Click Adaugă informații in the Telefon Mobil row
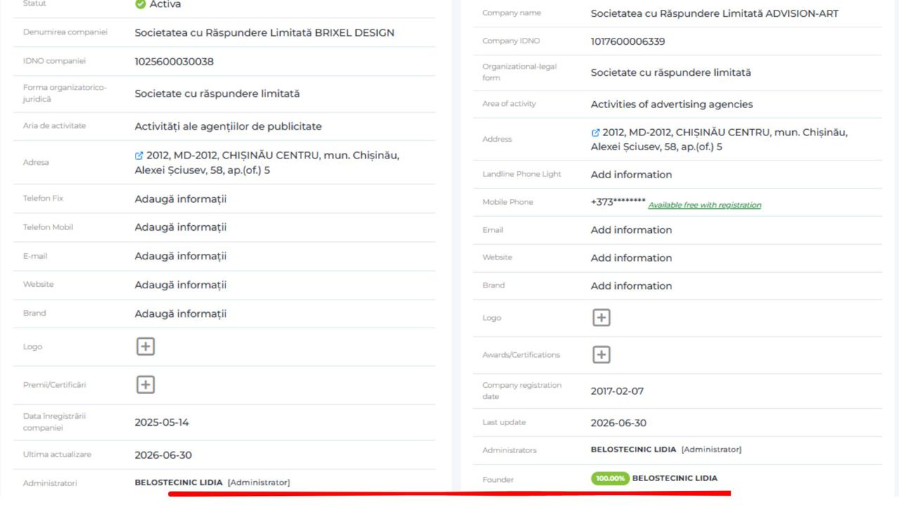Image resolution: width=899 pixels, height=505 pixels. [181, 227]
